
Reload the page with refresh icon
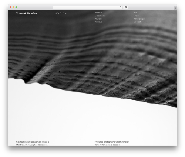120,7
